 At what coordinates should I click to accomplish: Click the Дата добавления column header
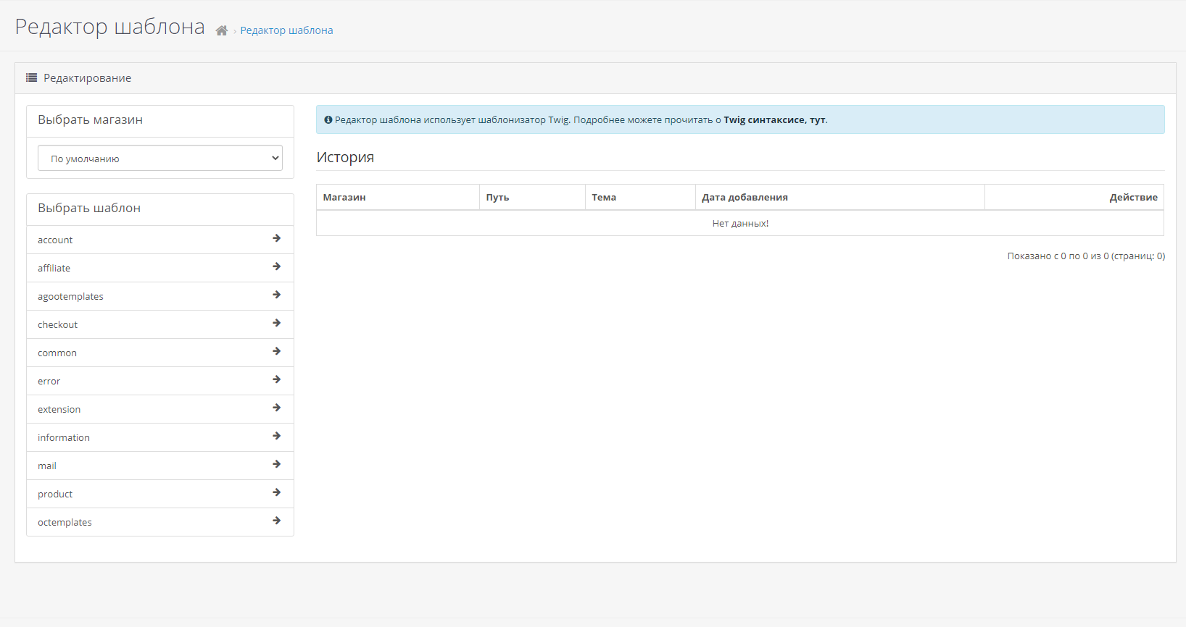point(745,198)
